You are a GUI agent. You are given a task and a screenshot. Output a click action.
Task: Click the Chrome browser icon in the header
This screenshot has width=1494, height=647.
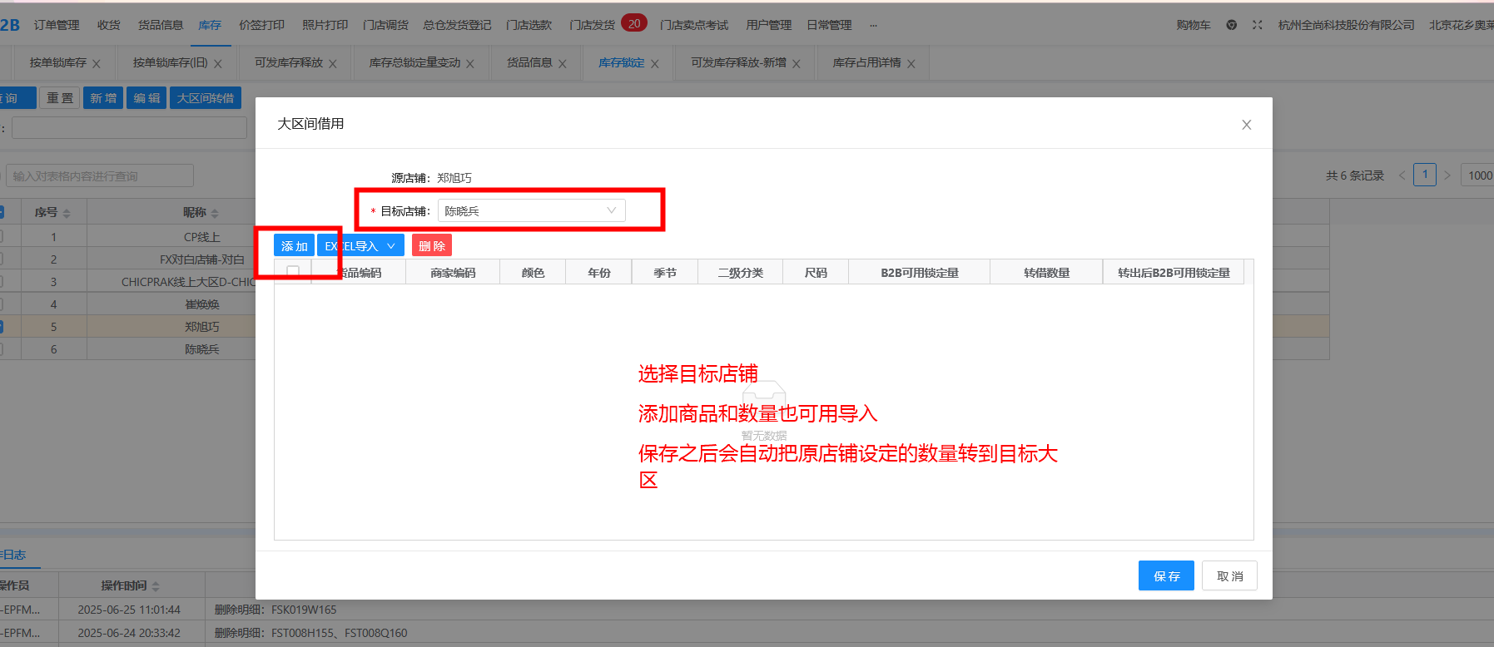[x=1231, y=25]
